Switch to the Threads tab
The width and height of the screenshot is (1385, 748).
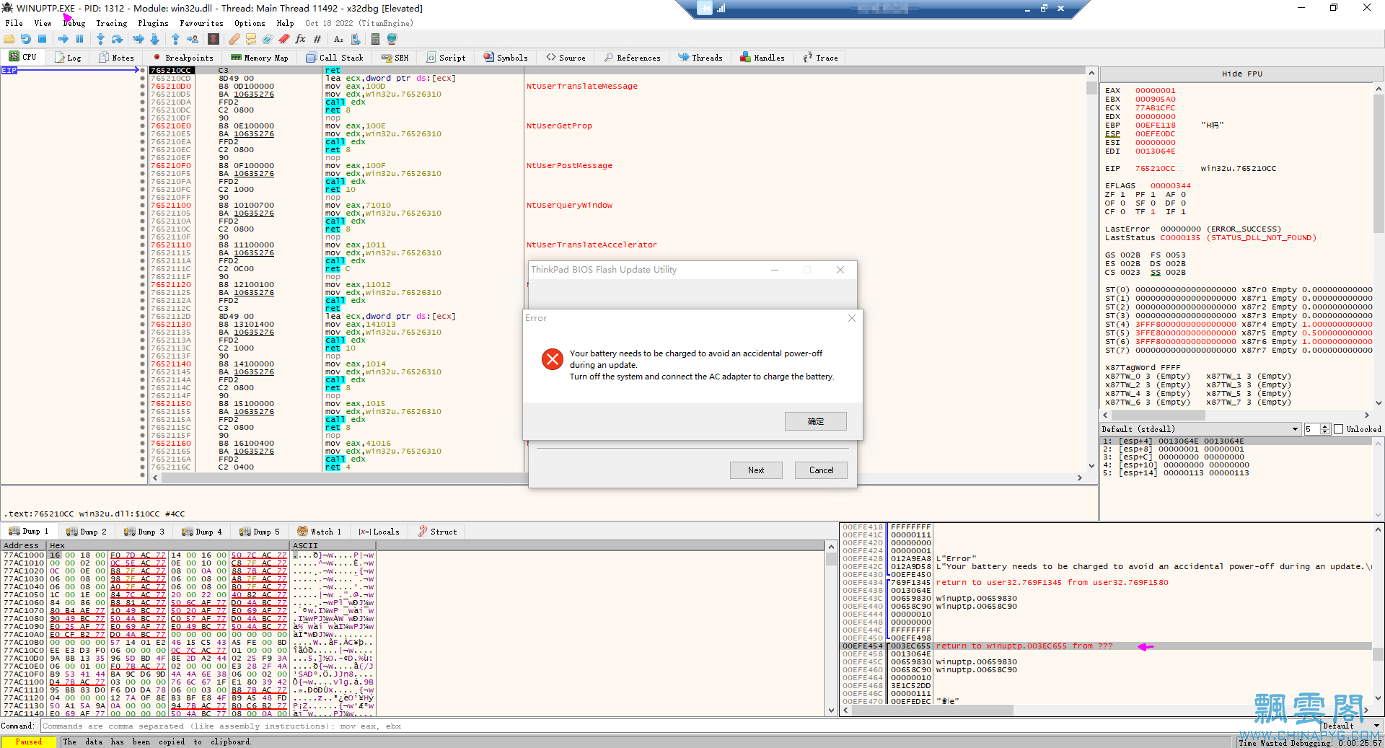click(x=700, y=58)
